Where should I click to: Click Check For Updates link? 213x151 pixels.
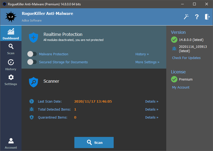[x=186, y=58]
